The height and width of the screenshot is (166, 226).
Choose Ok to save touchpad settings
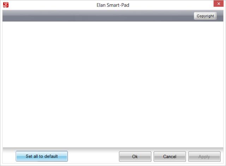tap(135, 156)
